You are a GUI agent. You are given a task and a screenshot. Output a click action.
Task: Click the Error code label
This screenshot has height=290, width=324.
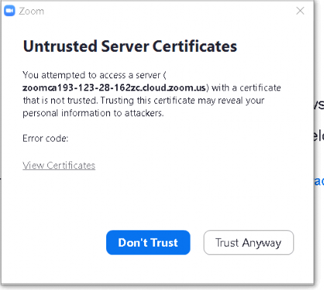tap(46, 139)
